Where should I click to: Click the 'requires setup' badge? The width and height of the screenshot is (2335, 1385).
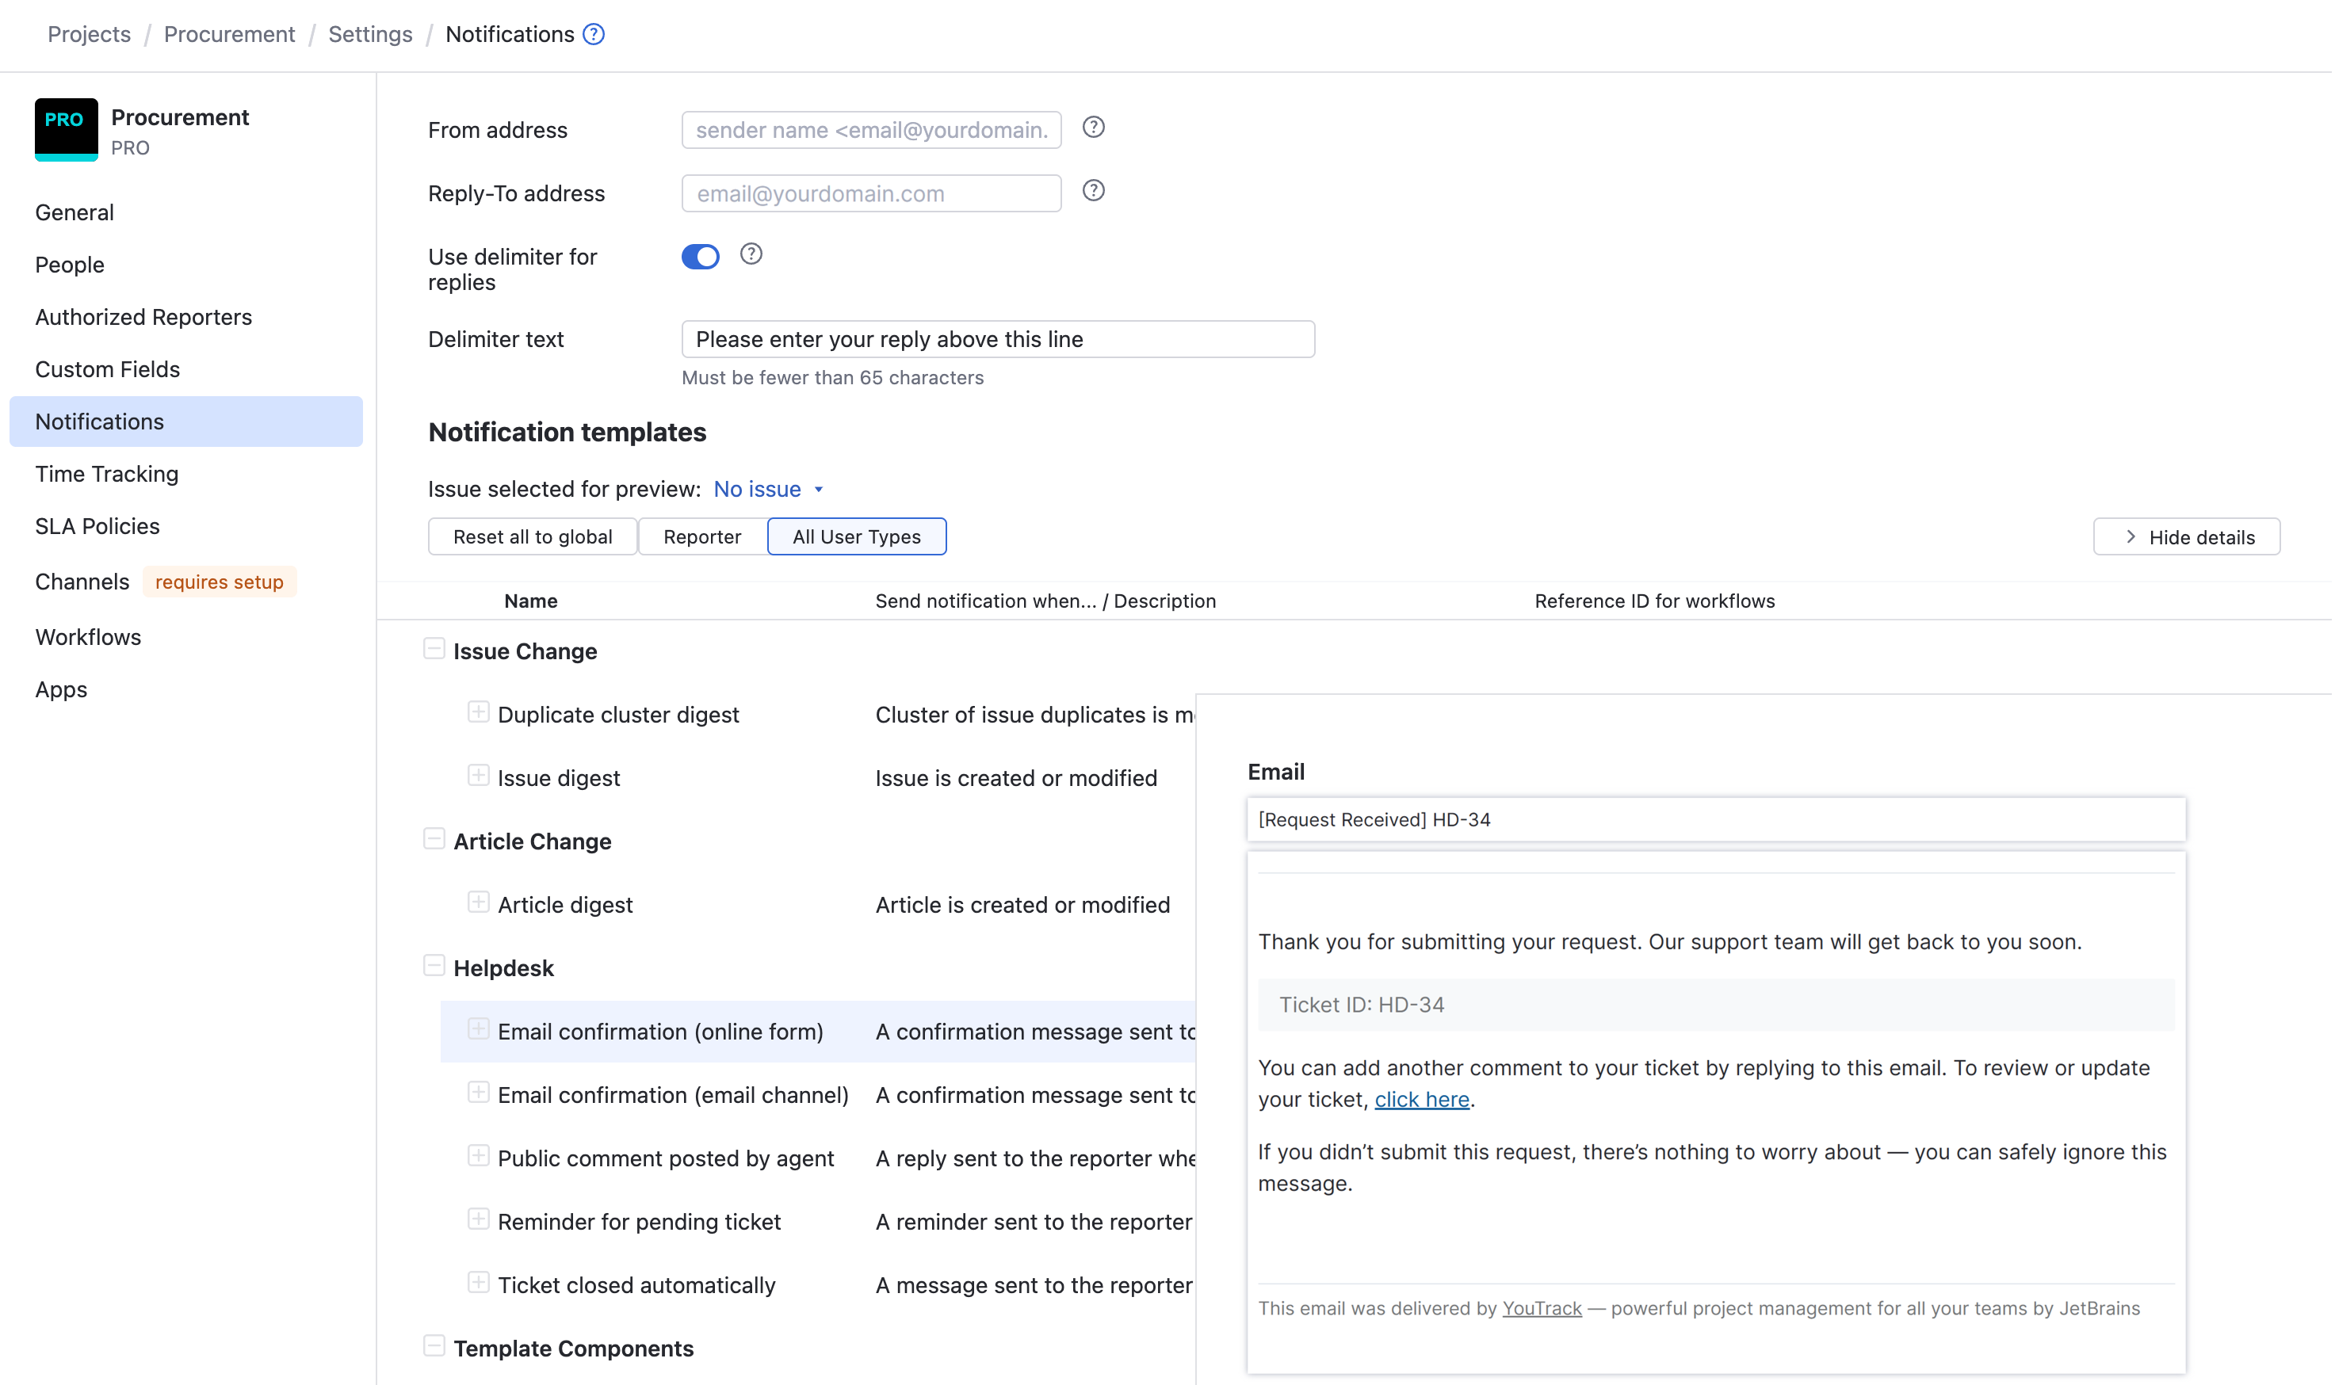[x=220, y=582]
